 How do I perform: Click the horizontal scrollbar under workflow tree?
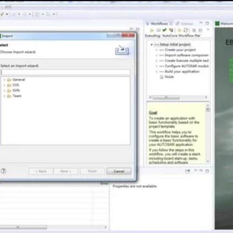tap(178, 97)
